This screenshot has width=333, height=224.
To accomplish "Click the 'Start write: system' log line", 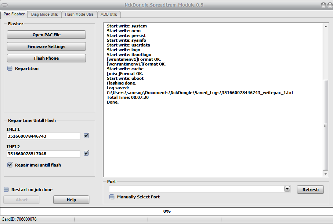I will [127, 26].
